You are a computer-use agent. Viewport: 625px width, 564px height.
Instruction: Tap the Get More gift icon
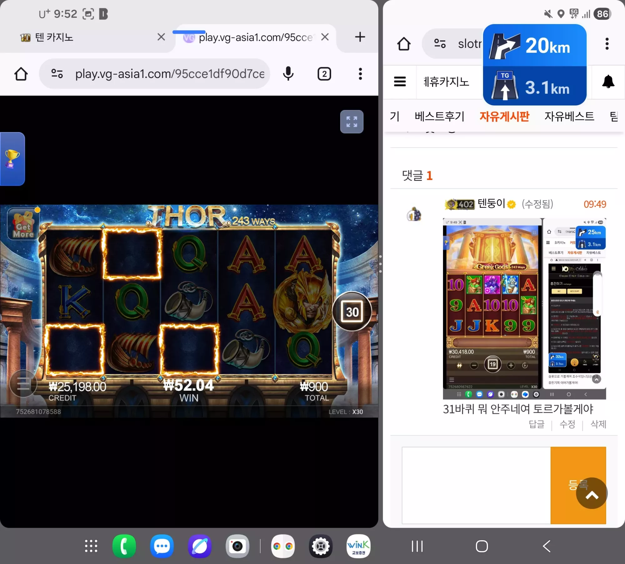point(23,224)
